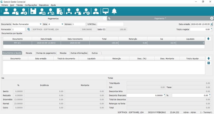
Task: Increase the Desconto financeiro percentage stepper
Action: point(164,95)
